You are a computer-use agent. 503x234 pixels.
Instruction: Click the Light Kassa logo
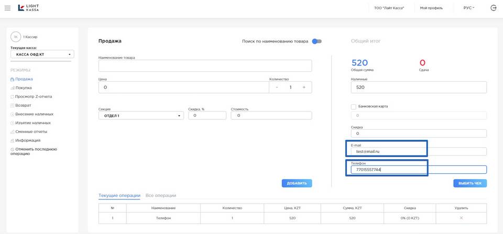point(28,8)
